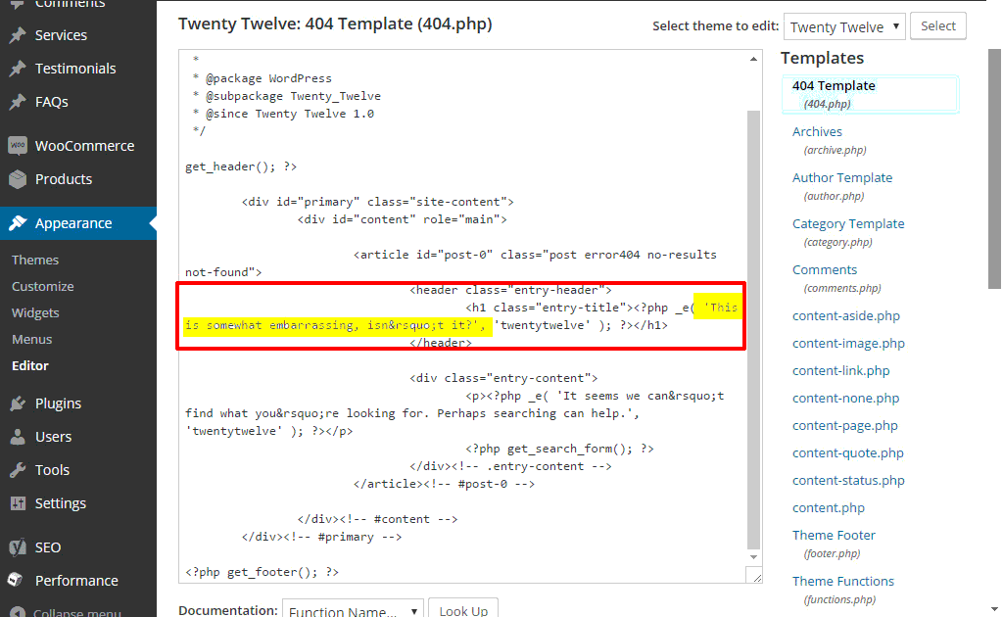Open the 404 Template file
The width and height of the screenshot is (1003, 617).
834,85
